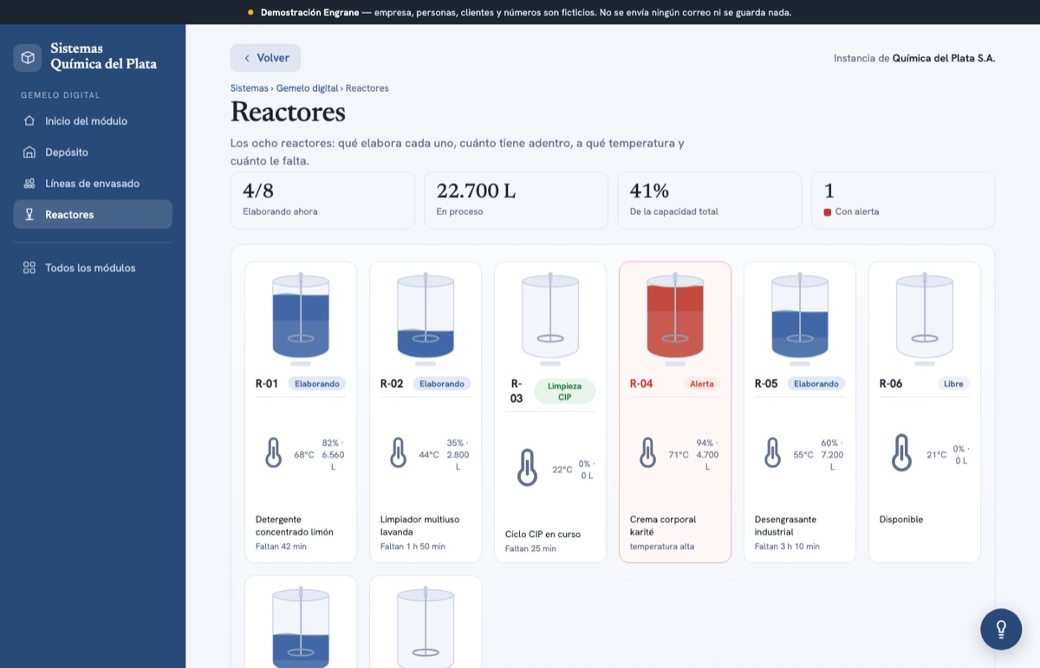Click R-05 Elaborando status badge
The width and height of the screenshot is (1040, 668).
coord(816,384)
